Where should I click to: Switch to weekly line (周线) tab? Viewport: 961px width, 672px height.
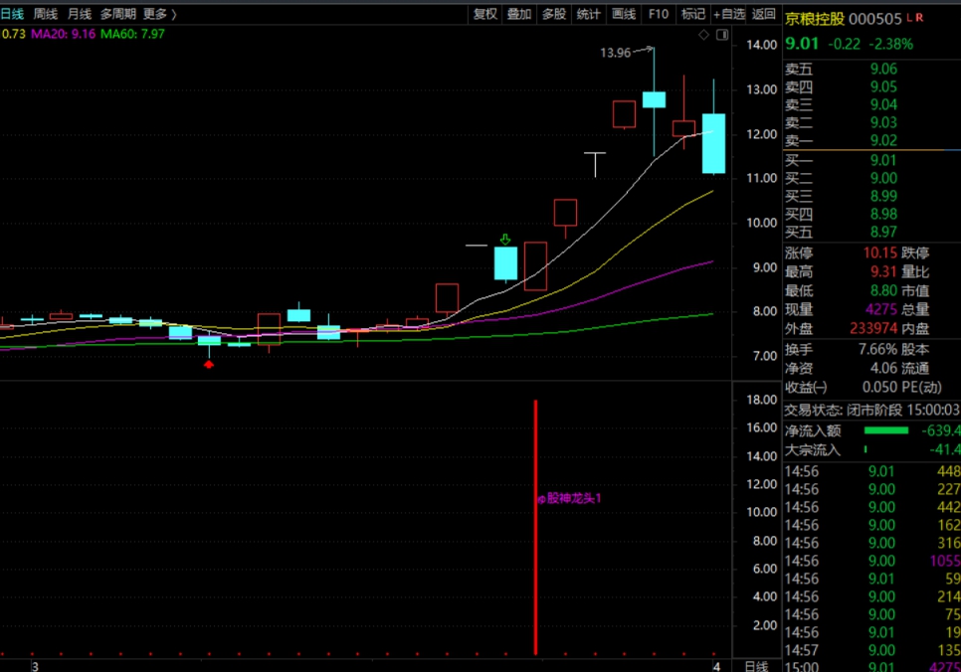[x=46, y=14]
